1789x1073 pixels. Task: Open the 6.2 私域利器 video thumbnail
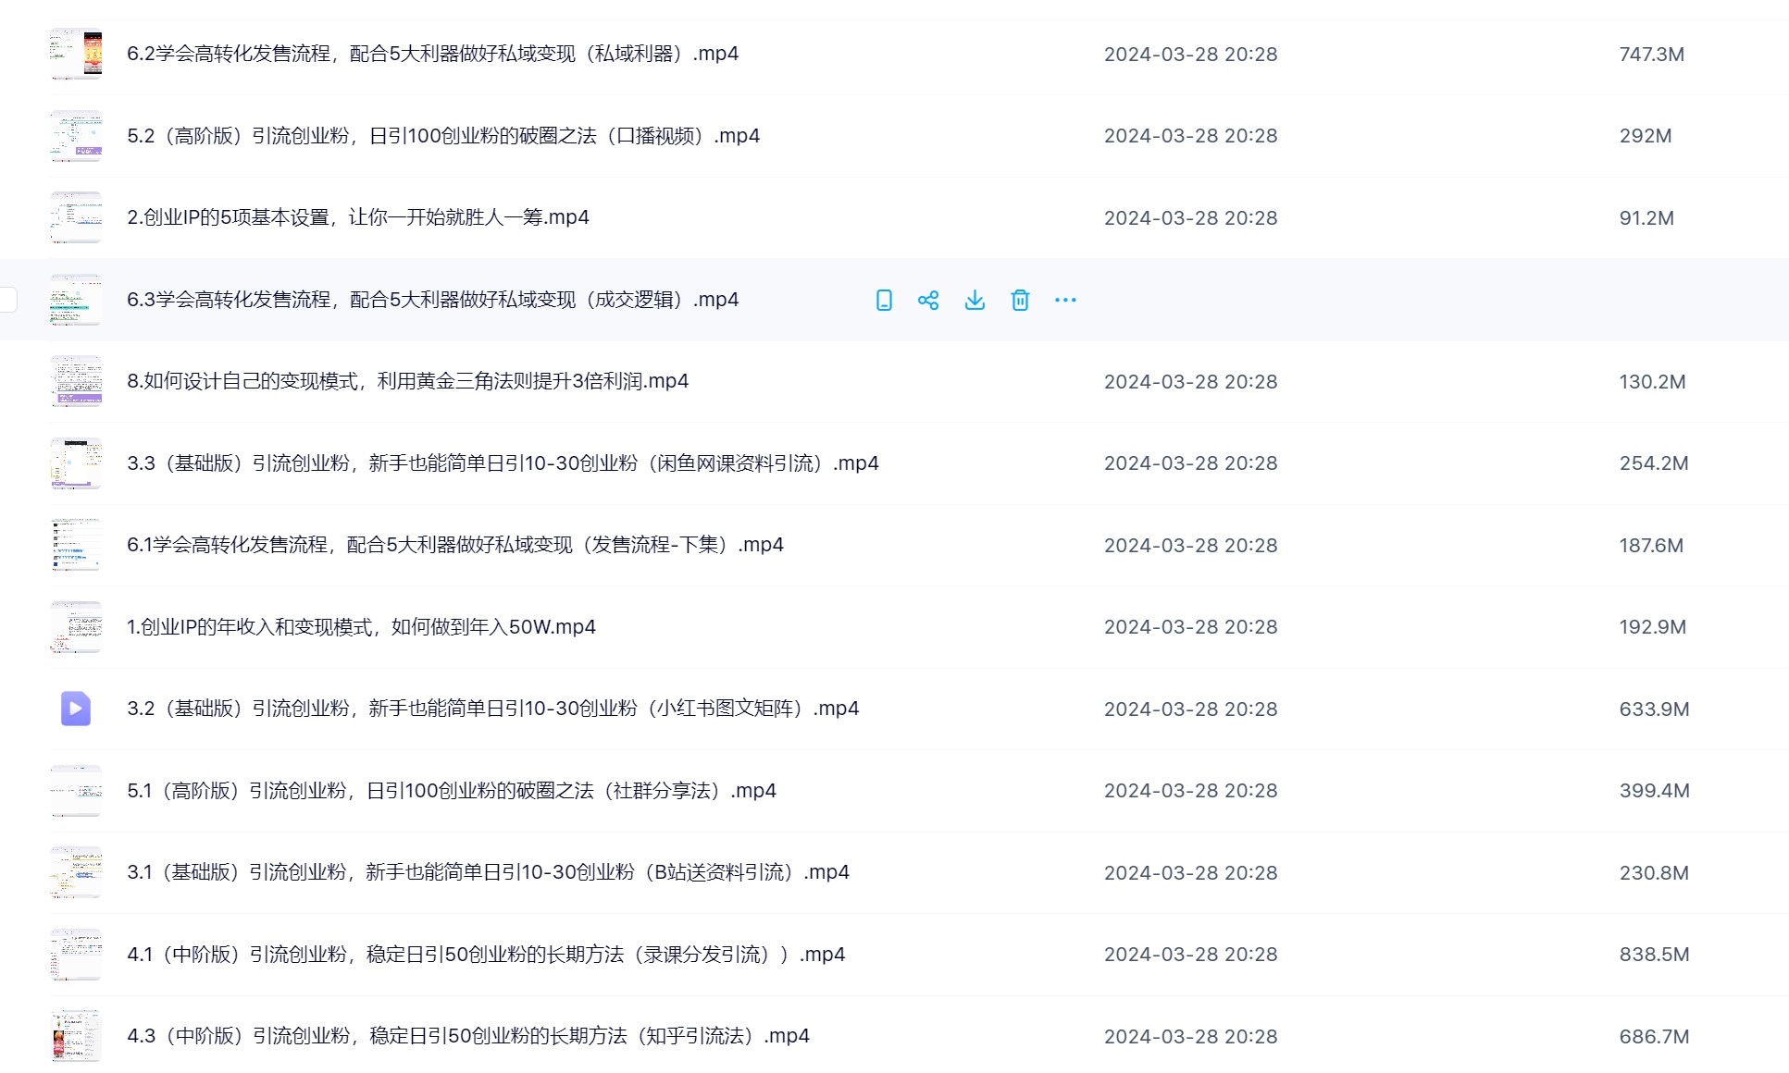76,54
